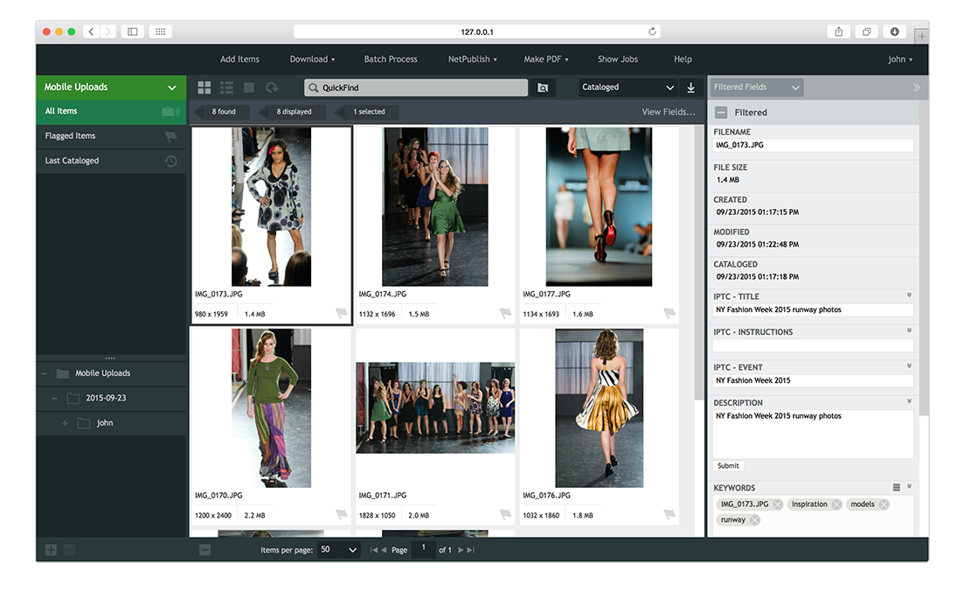Click the deselect minus icon near Items per page
This screenshot has width=964, height=612.
click(205, 550)
